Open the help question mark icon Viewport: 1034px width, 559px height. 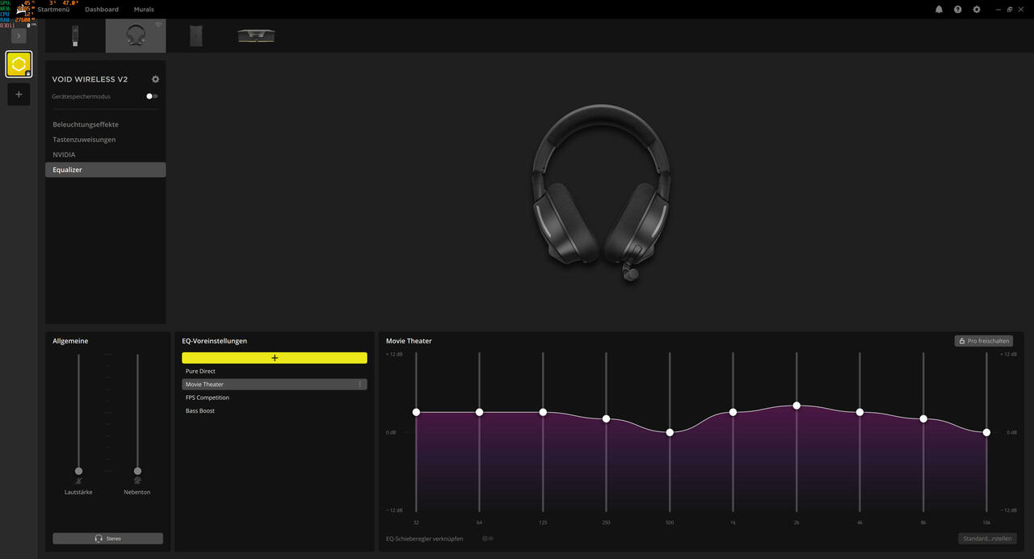click(x=957, y=10)
